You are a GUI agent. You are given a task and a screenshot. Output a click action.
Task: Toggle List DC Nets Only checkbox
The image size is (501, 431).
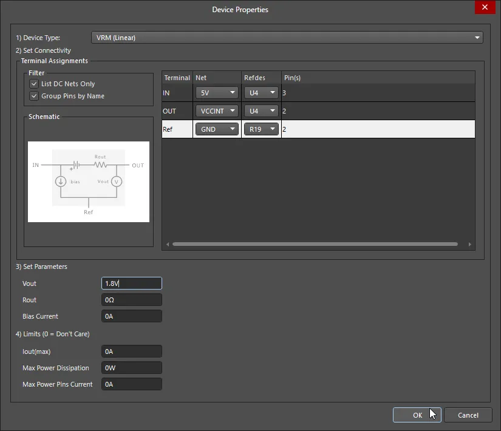(x=34, y=84)
